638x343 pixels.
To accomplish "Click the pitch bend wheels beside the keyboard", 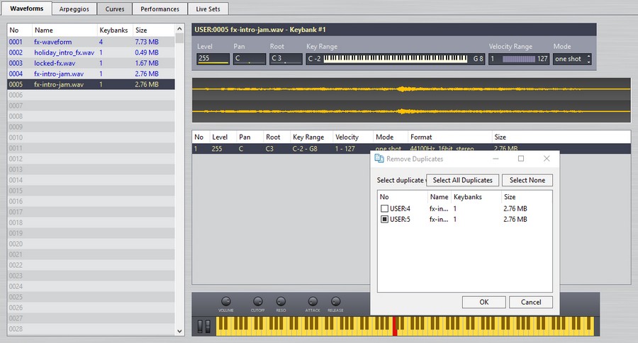I will coord(204,326).
